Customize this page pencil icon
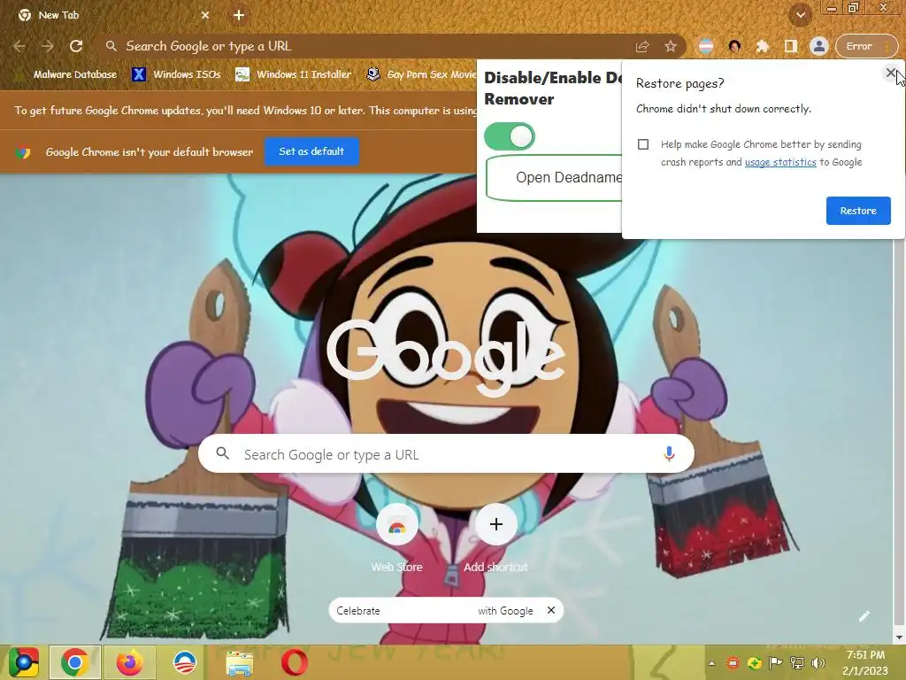The image size is (906, 680). point(864,616)
